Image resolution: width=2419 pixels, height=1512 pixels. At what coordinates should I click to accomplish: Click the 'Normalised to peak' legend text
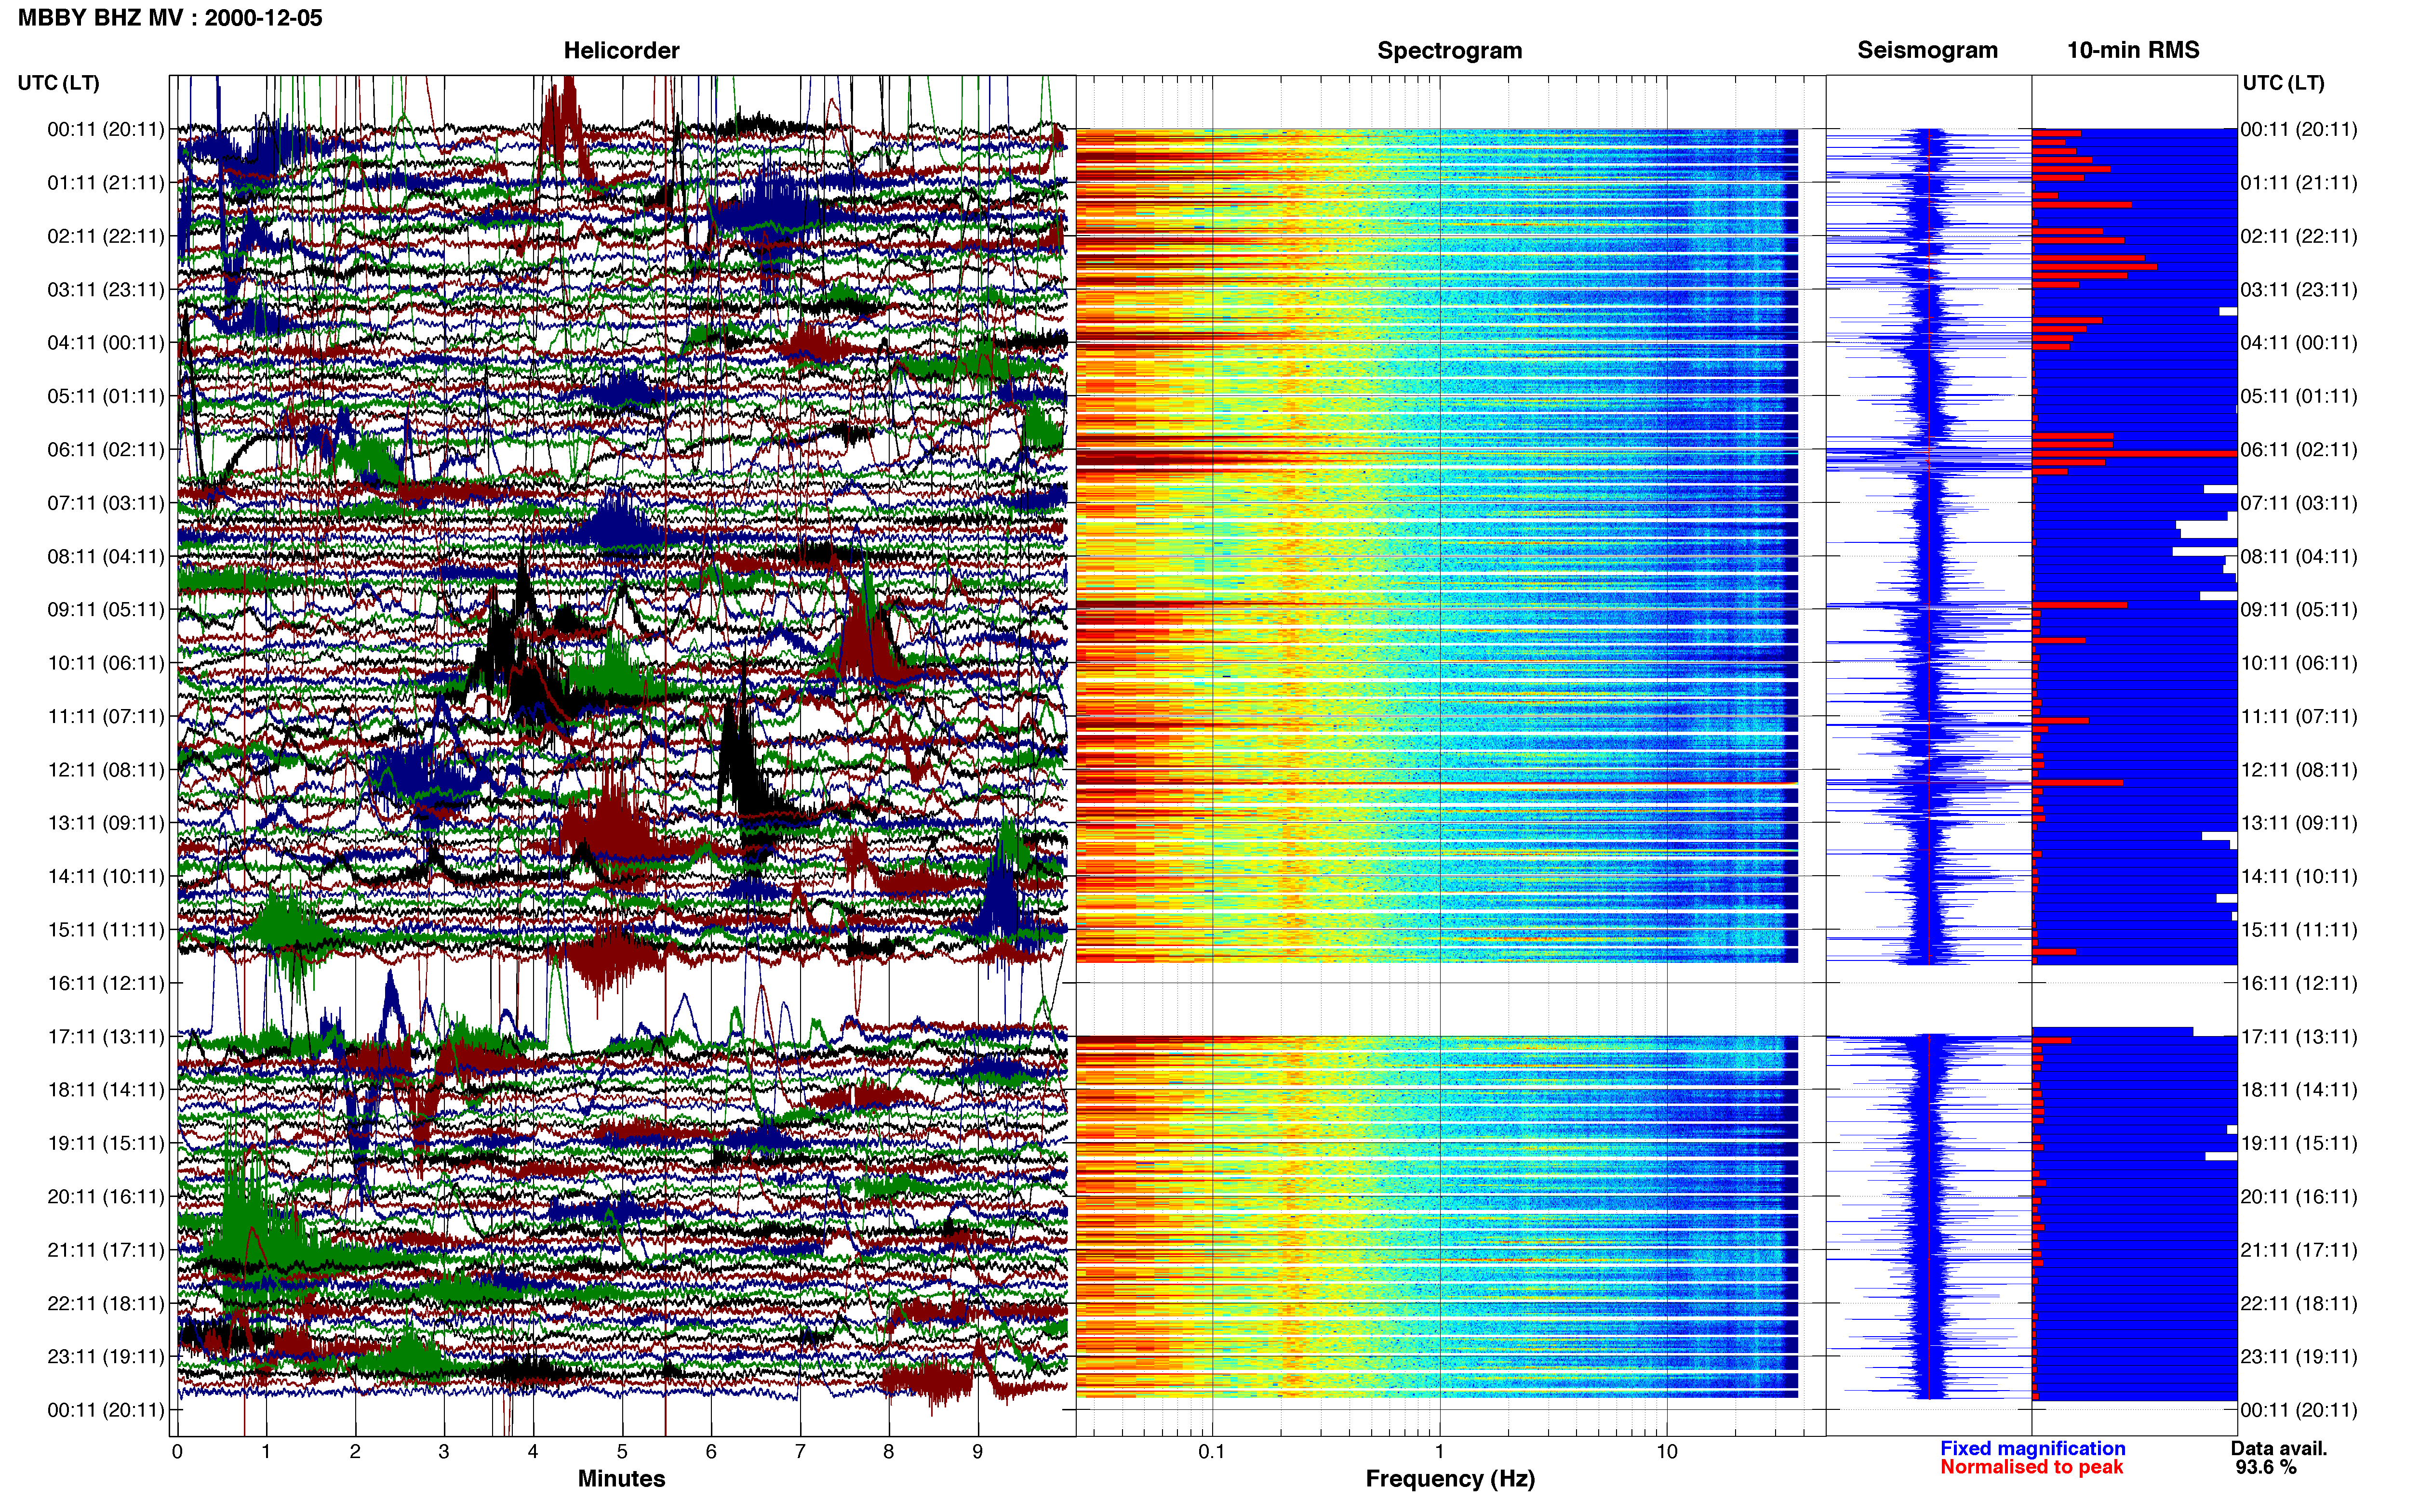tap(2031, 1467)
